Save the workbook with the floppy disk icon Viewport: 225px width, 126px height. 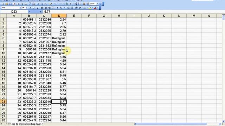(x=10, y=4)
